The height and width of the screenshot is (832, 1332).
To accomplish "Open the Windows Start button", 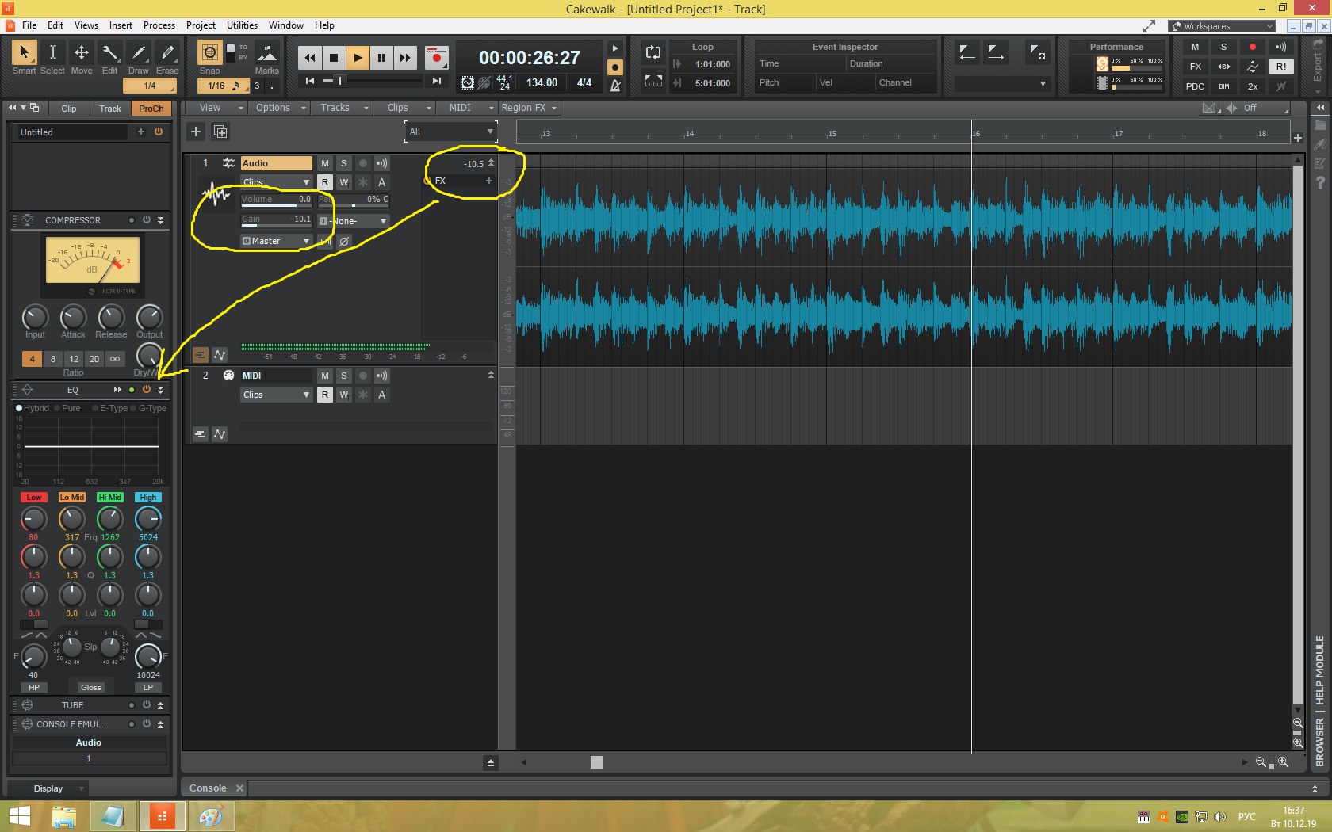I will click(x=19, y=816).
